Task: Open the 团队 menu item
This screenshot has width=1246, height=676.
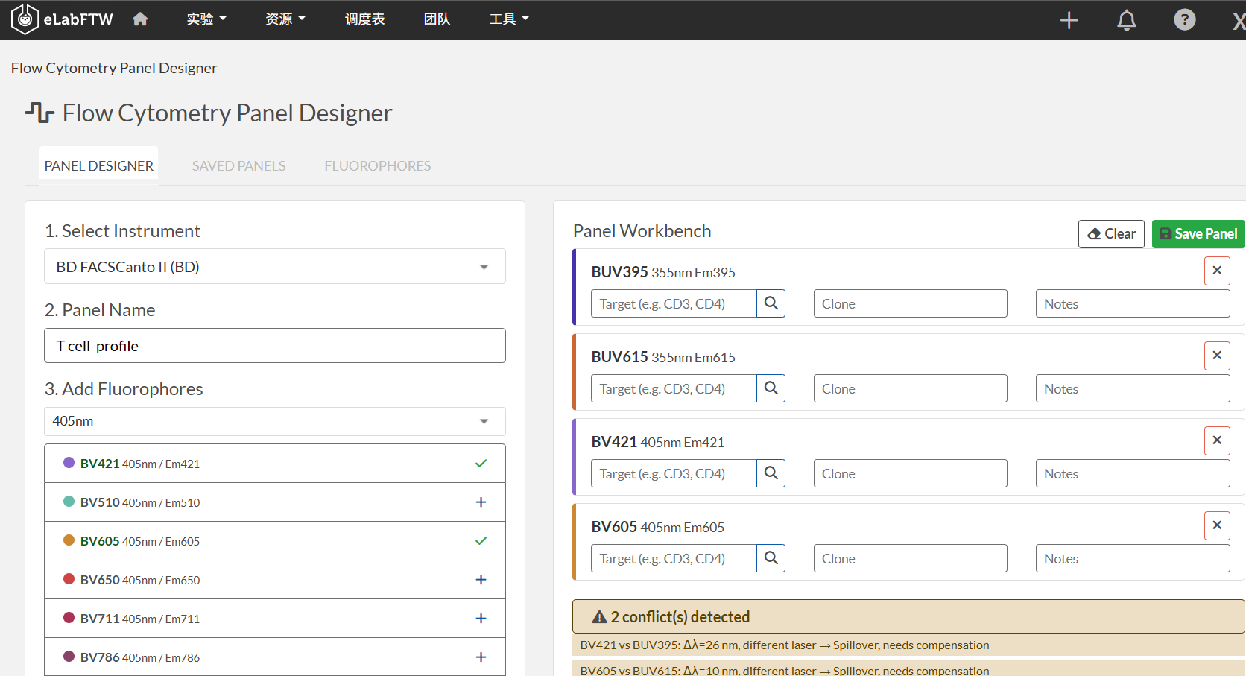Action: click(x=437, y=19)
